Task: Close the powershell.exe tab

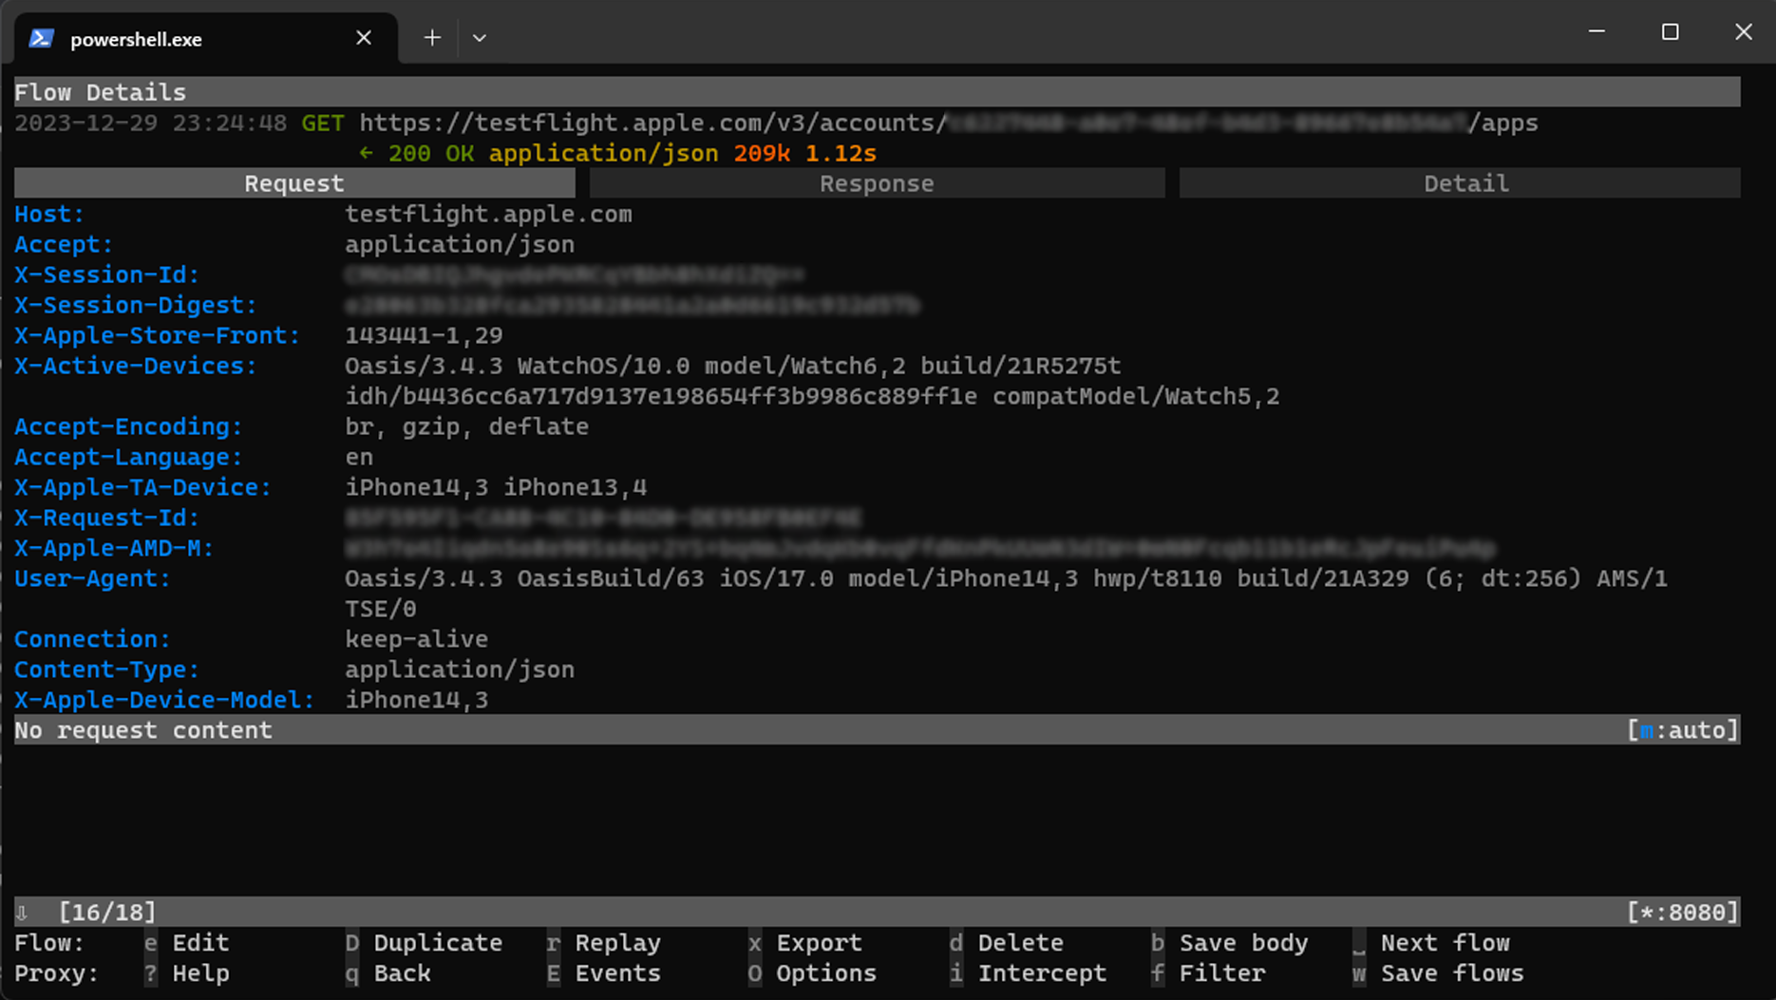Action: click(363, 38)
